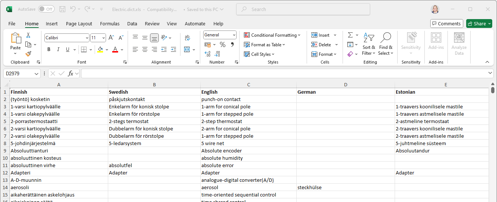Click the Cut scissors icon

pos(28,35)
